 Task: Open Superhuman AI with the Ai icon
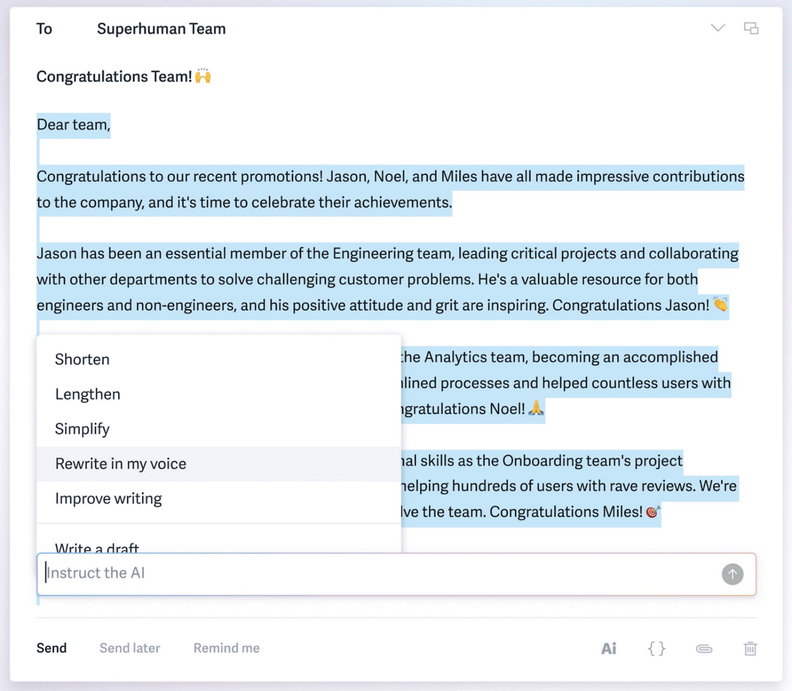tap(608, 648)
